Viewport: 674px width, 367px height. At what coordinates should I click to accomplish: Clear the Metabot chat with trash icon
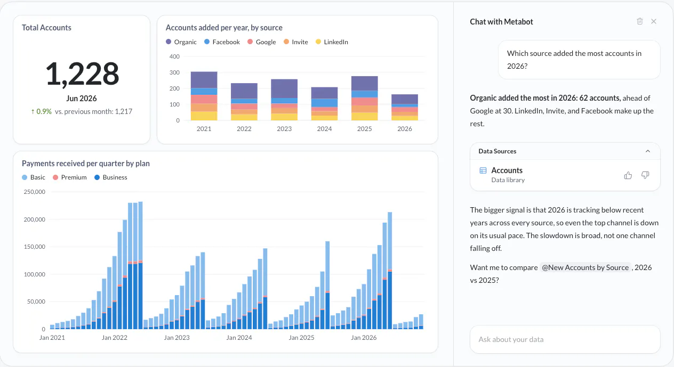click(640, 21)
